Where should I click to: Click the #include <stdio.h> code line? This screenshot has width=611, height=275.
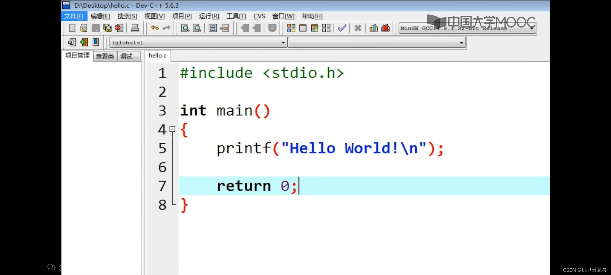tap(262, 73)
